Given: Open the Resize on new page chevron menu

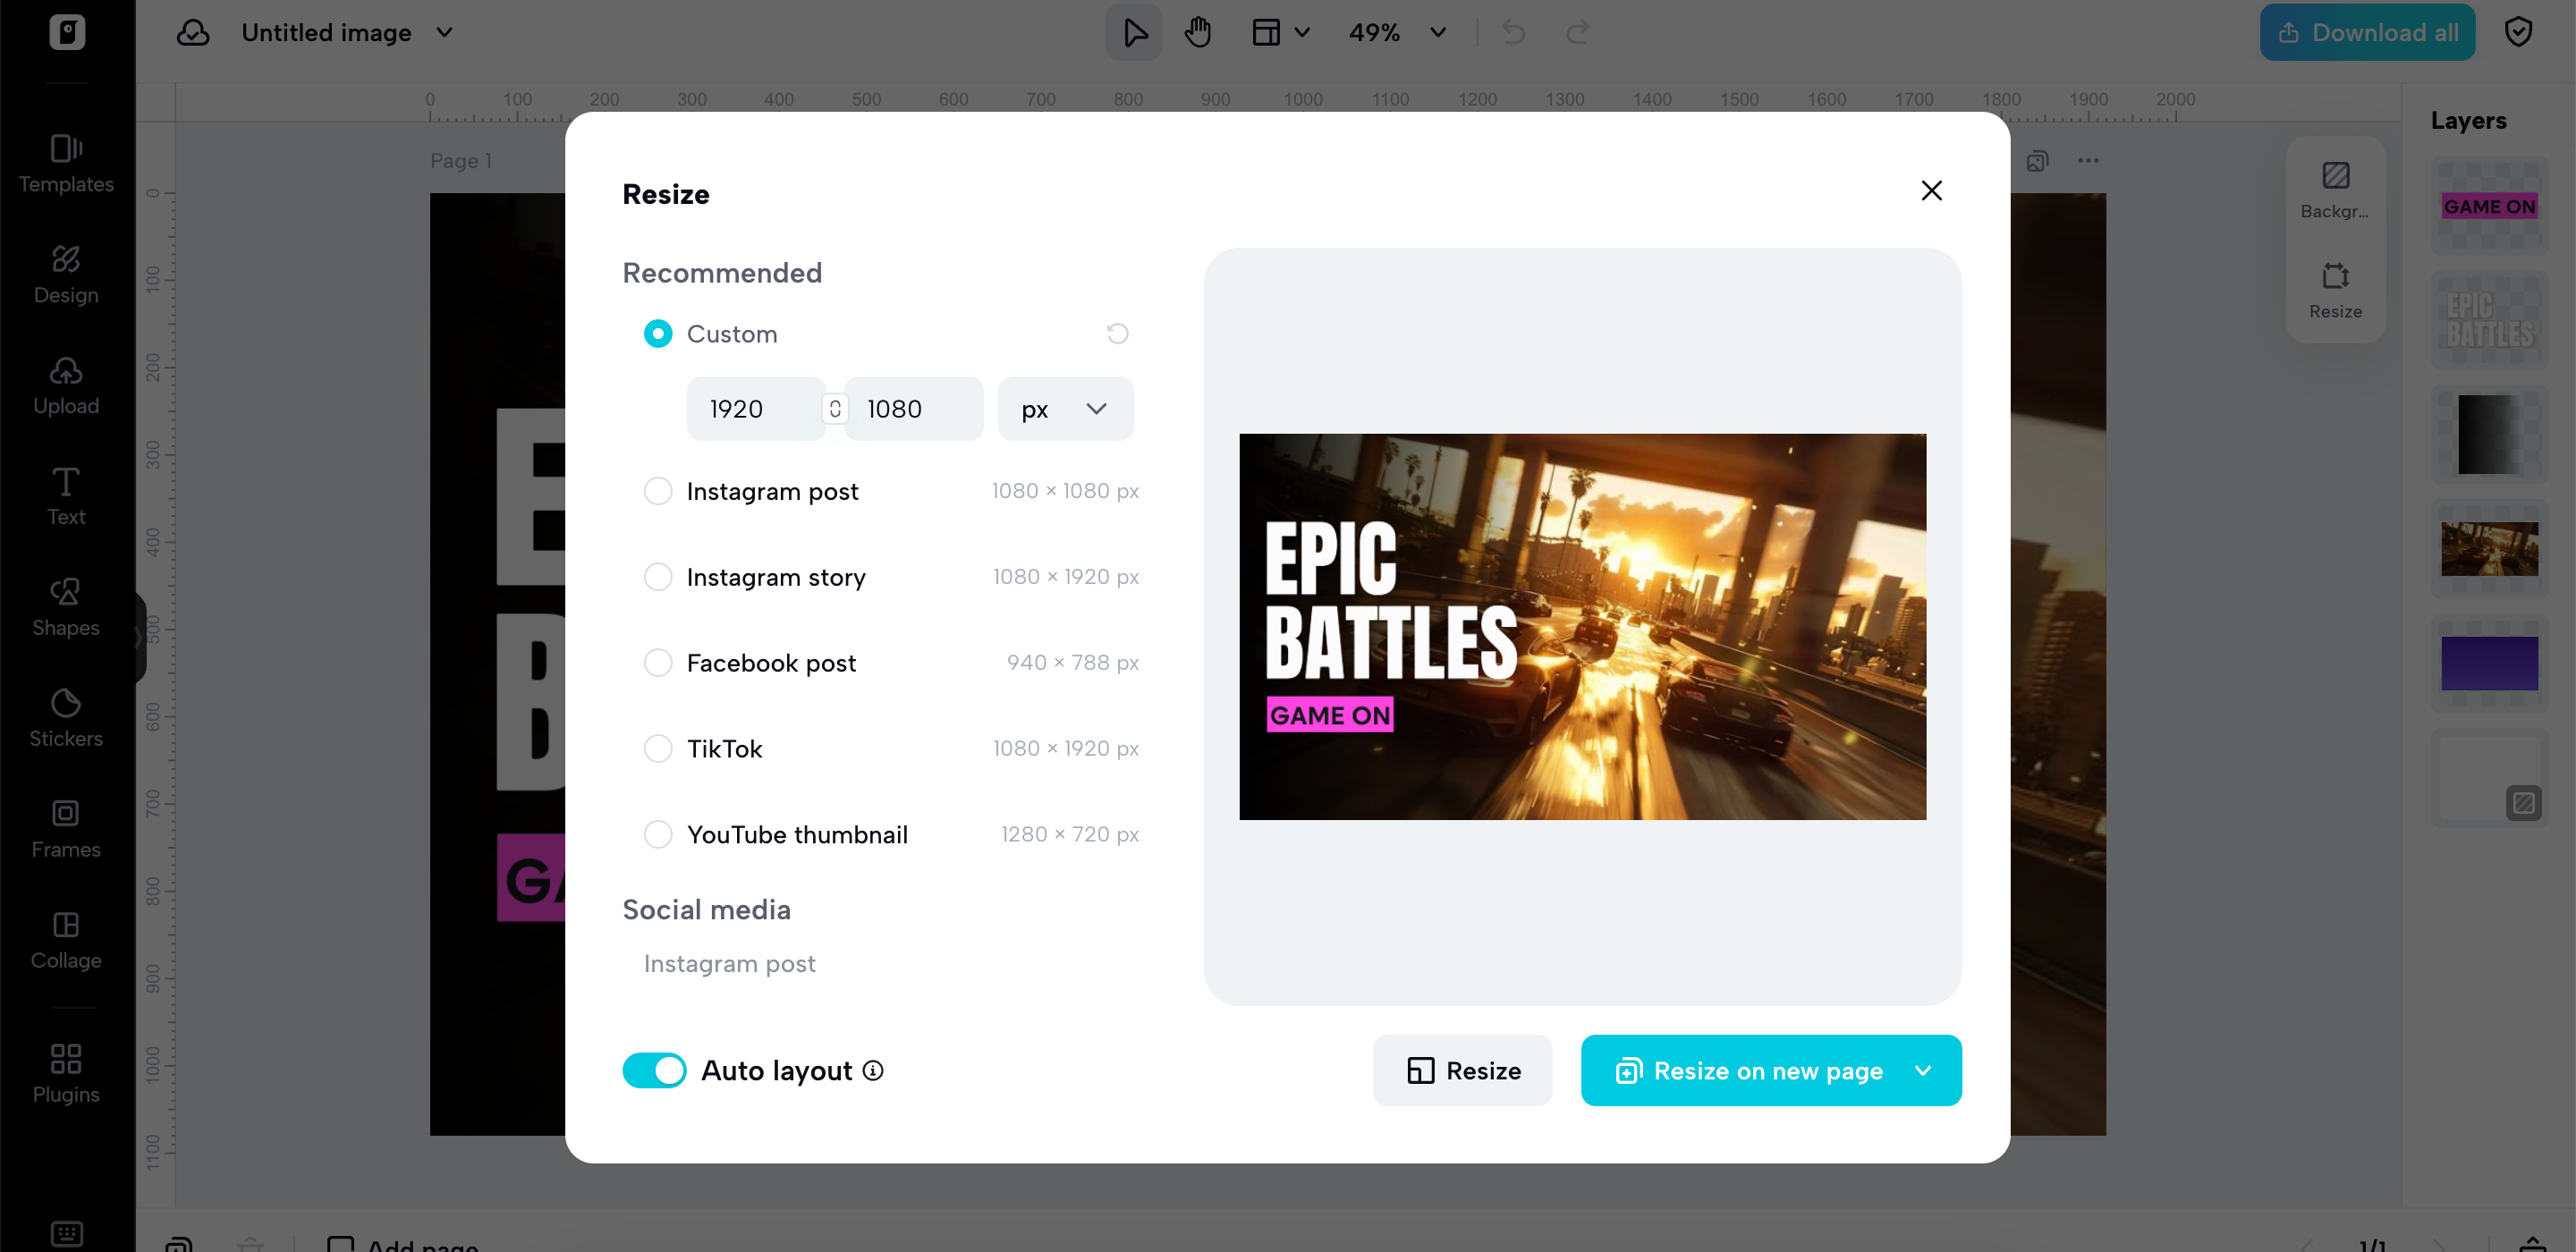Looking at the screenshot, I should pos(1924,1070).
